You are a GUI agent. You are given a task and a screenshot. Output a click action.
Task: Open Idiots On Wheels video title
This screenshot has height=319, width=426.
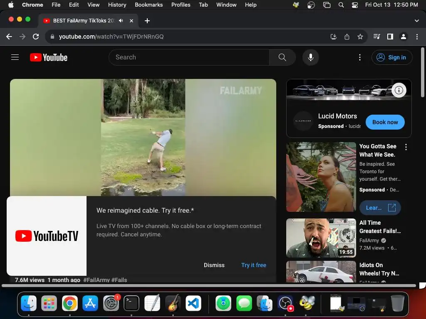[x=379, y=269]
